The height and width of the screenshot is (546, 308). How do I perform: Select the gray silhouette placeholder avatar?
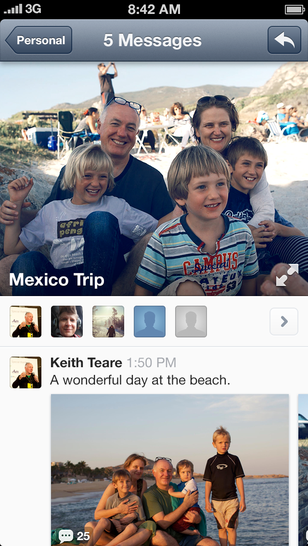point(191,322)
